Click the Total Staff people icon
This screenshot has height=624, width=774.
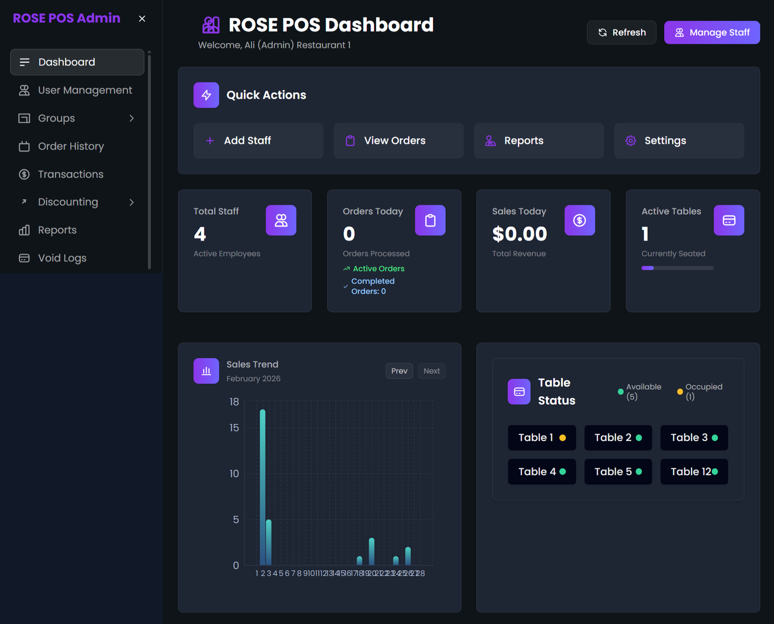(281, 221)
